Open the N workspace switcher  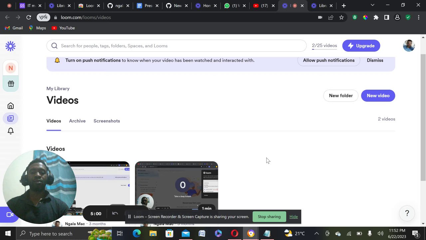[11, 68]
